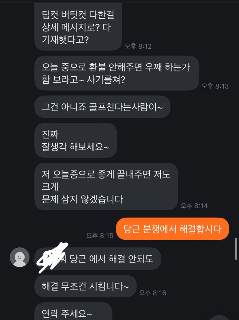Tap the '오후 8:15' timestamp beside orange bubble
The height and width of the screenshot is (320, 239).
pyautogui.click(x=100, y=235)
